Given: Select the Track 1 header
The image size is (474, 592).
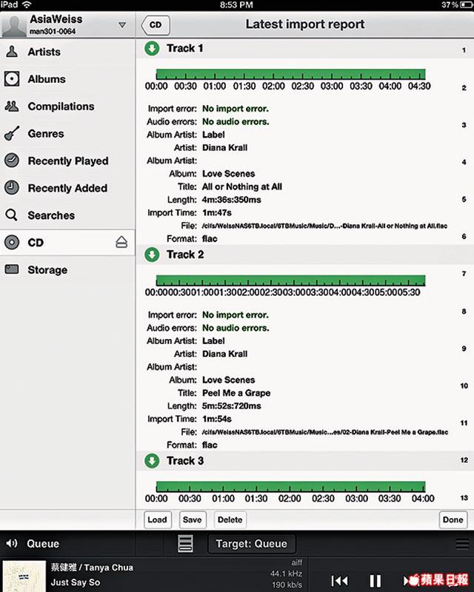Looking at the screenshot, I should 304,48.
